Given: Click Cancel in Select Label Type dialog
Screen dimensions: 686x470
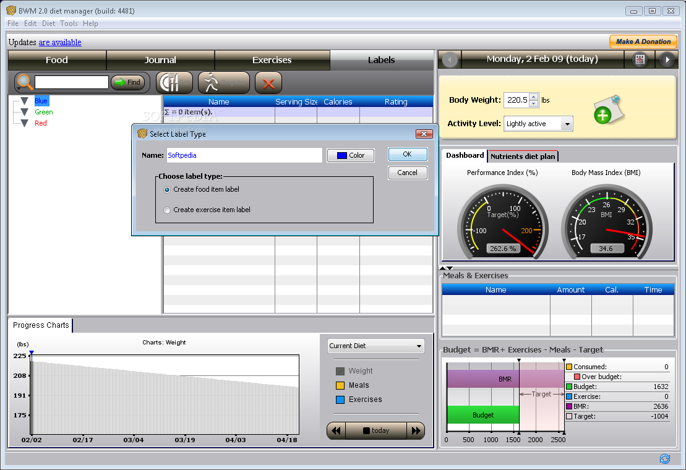Looking at the screenshot, I should (x=407, y=173).
